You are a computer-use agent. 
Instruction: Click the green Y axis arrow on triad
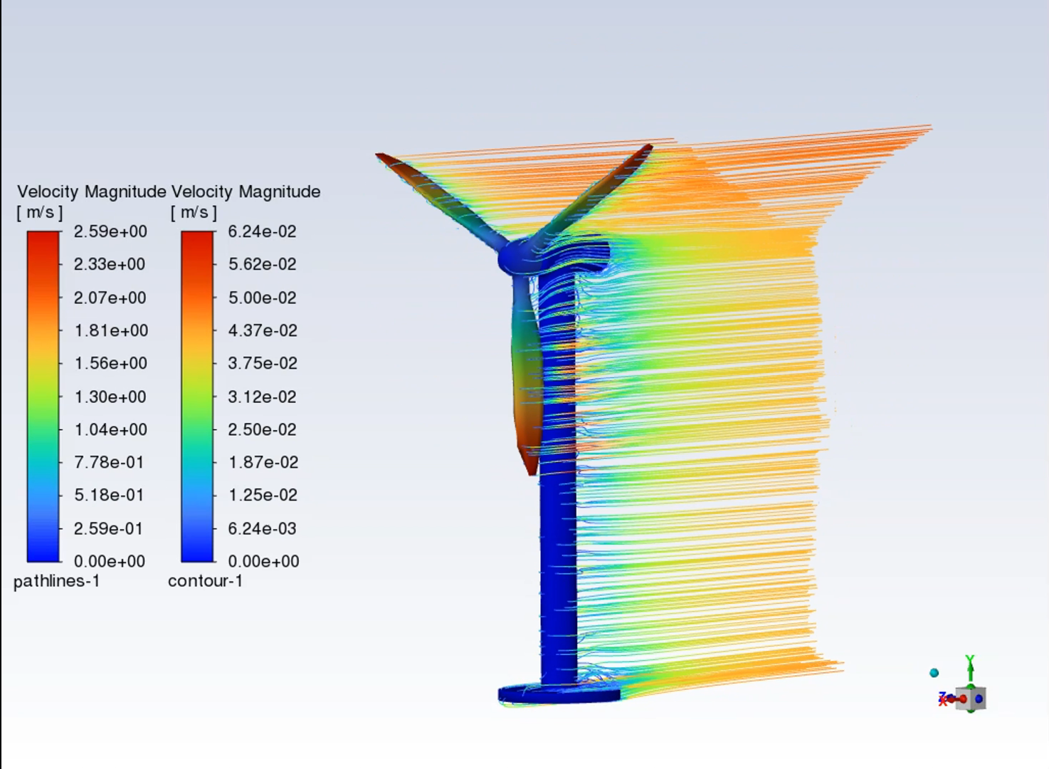[x=969, y=668]
